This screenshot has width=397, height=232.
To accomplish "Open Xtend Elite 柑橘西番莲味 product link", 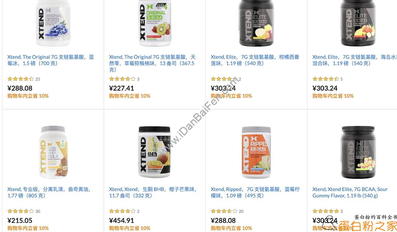I will click(255, 60).
